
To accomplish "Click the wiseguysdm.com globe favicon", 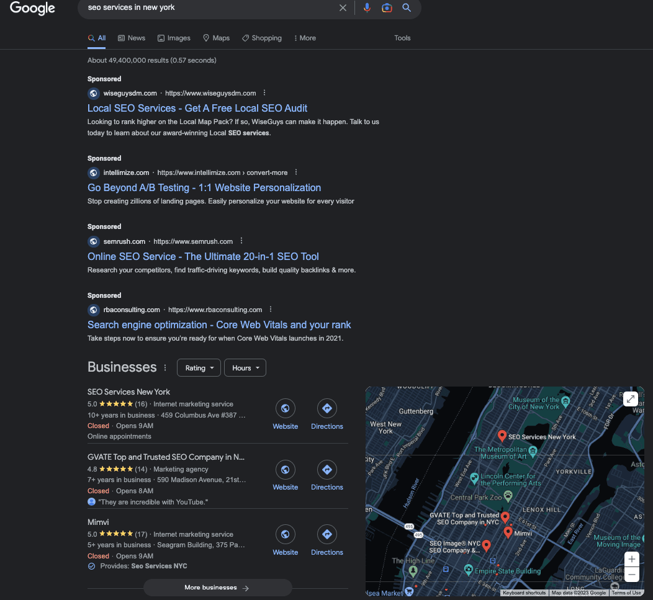I will point(94,93).
